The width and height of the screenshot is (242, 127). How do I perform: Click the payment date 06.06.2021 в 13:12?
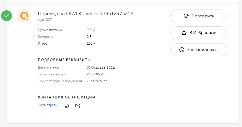pyautogui.click(x=101, y=67)
